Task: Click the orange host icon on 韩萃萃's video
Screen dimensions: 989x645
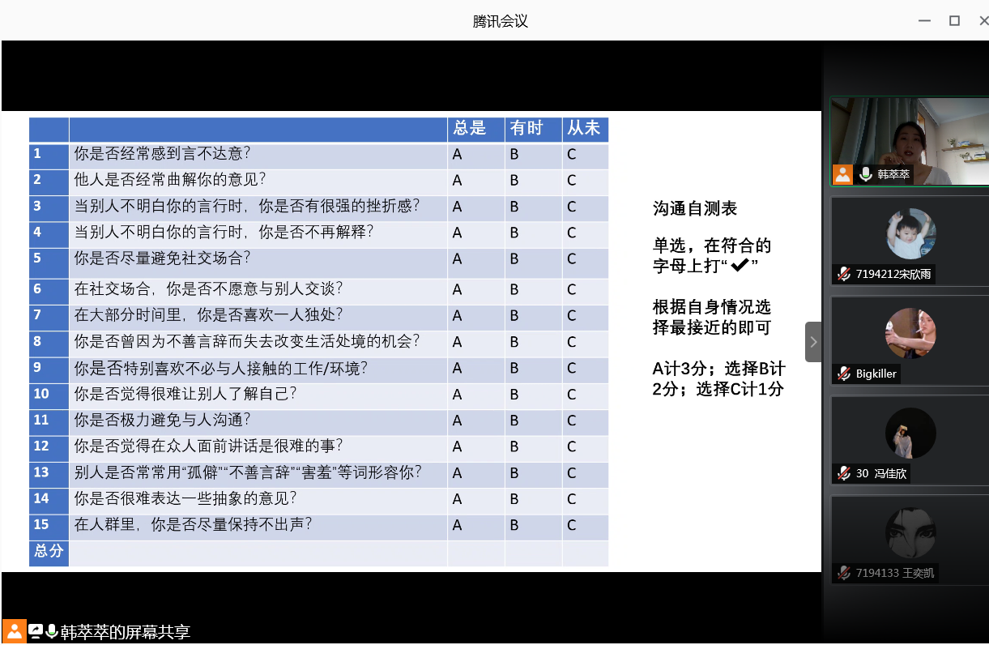Action: tap(843, 174)
